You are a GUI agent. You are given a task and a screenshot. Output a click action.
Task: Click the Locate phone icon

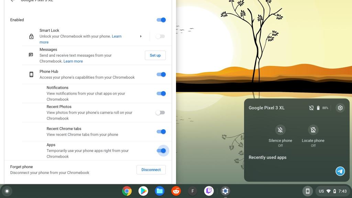click(x=313, y=130)
